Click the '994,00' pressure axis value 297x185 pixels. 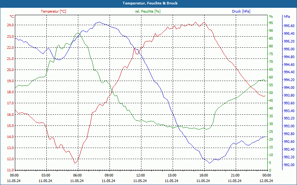[x=289, y=88]
